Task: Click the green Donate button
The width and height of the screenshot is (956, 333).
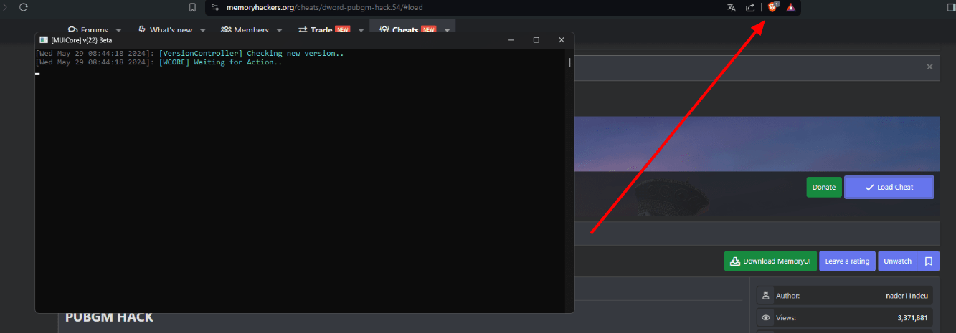Action: (823, 187)
